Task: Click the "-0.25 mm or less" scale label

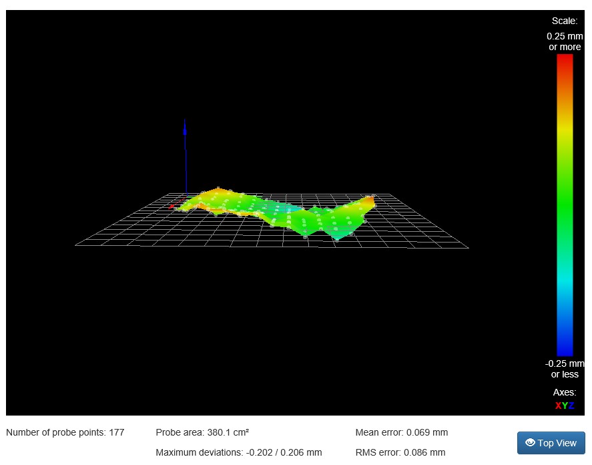Action: coord(565,369)
